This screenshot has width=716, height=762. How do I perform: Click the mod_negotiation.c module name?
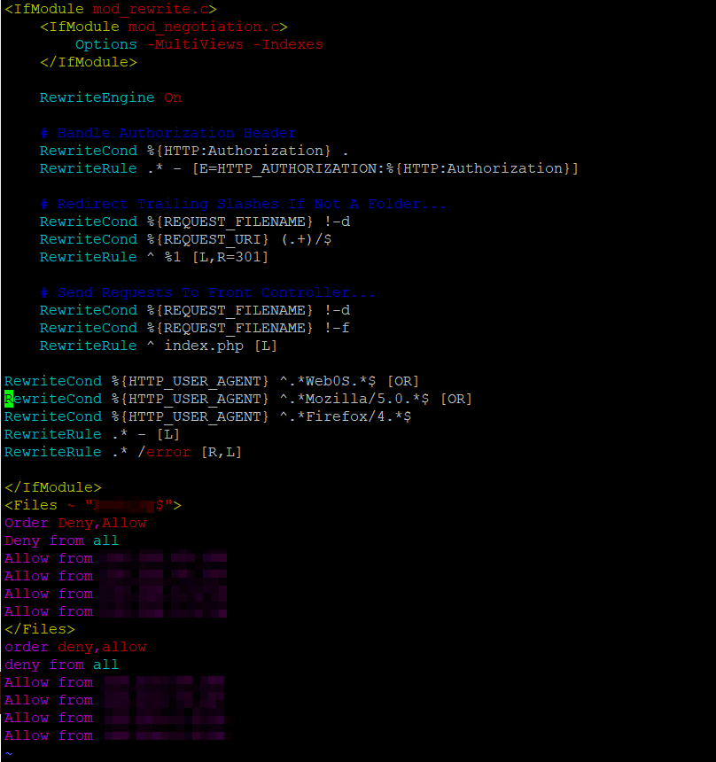coord(207,27)
